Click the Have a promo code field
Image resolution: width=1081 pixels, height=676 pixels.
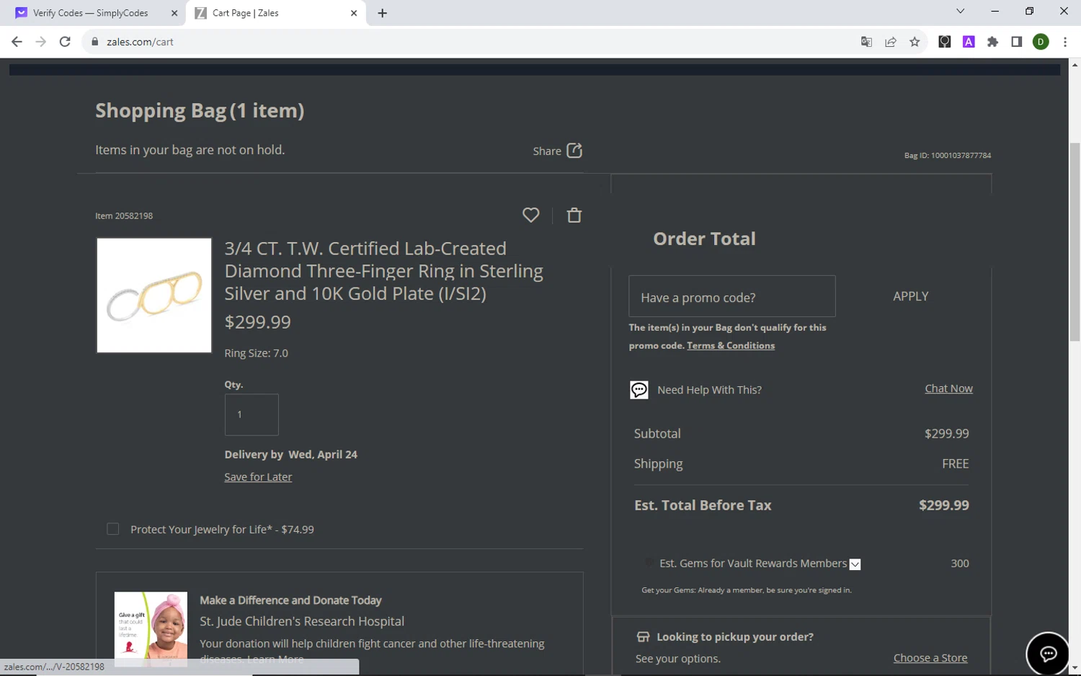pos(732,296)
